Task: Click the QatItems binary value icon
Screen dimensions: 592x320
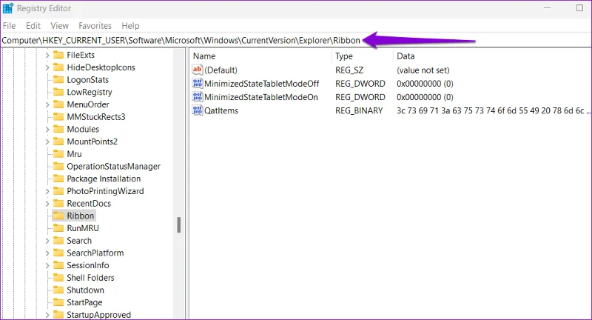Action: click(198, 110)
